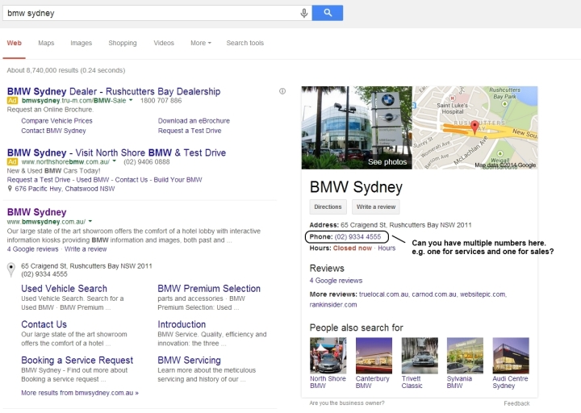Open the Web tab
Screen dimensions: 581x413
[x=14, y=43]
